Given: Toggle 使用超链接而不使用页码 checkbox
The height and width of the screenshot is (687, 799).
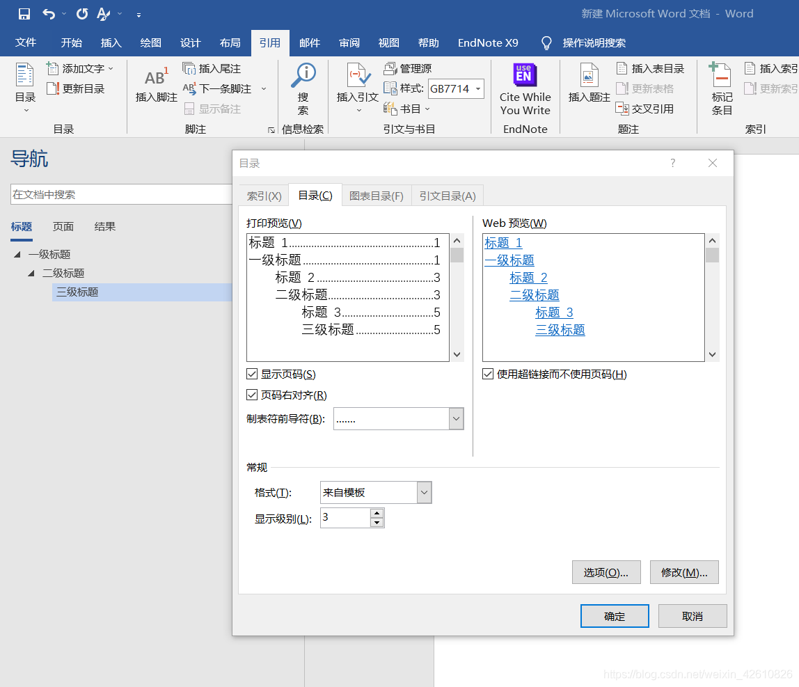Looking at the screenshot, I should (488, 374).
